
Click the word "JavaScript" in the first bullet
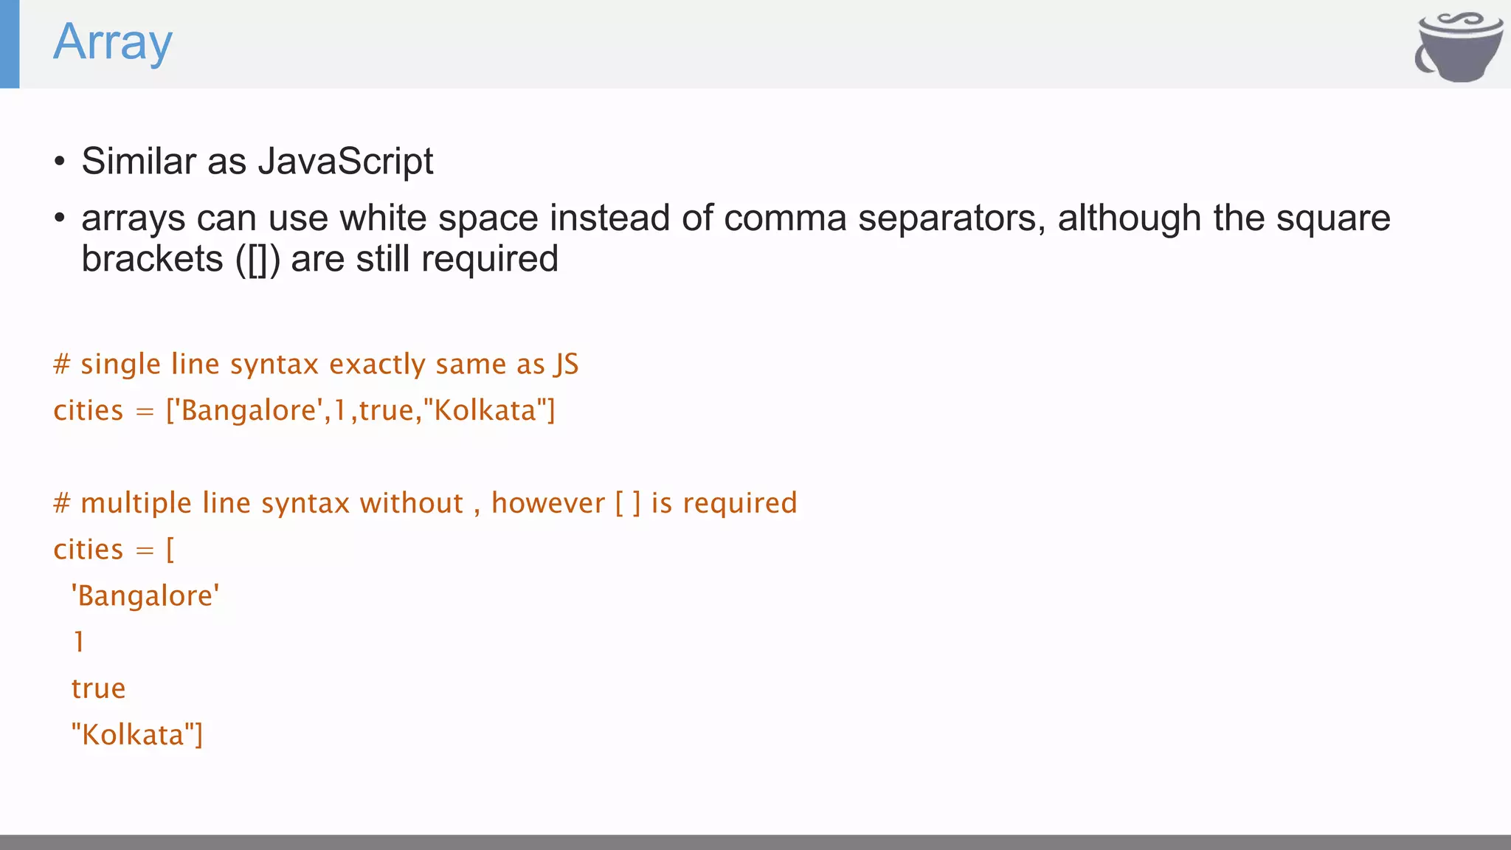345,161
